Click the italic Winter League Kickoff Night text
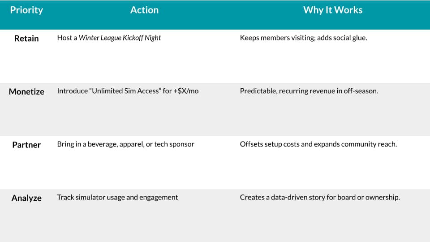 pyautogui.click(x=120, y=38)
